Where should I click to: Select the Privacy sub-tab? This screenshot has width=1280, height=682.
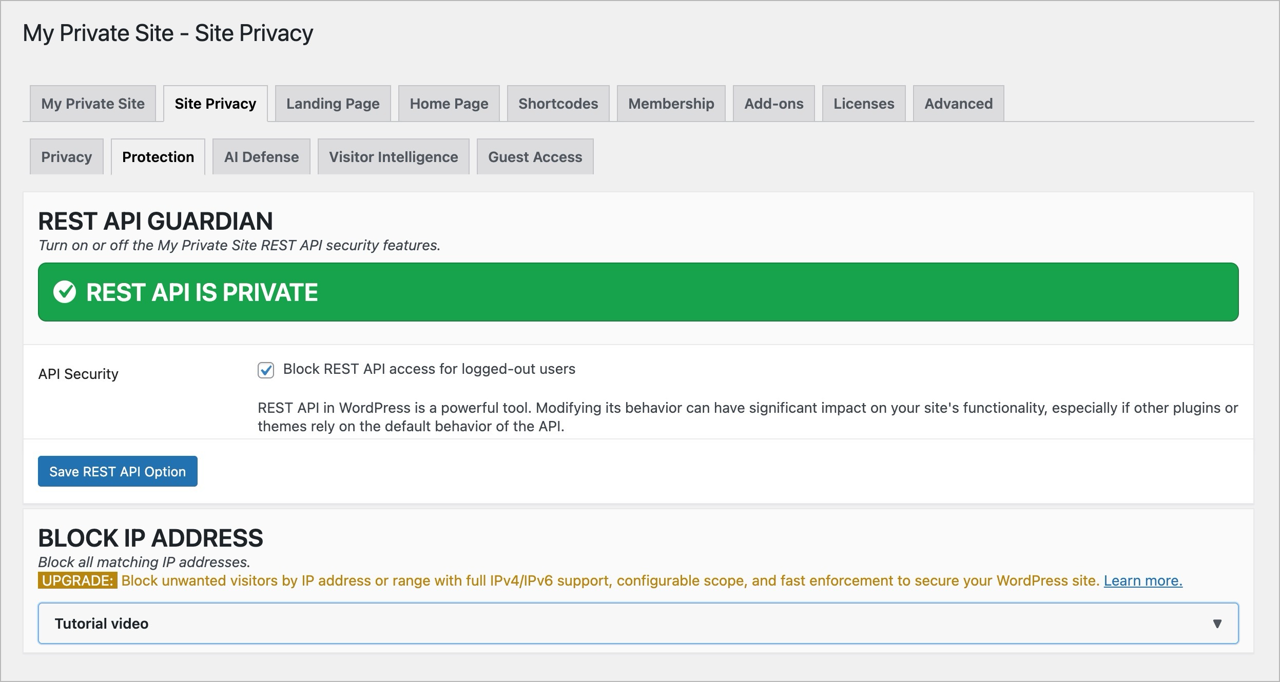point(66,157)
